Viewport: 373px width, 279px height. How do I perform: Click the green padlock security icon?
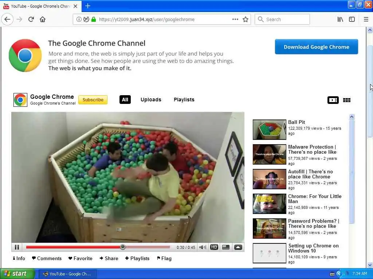pos(94,20)
